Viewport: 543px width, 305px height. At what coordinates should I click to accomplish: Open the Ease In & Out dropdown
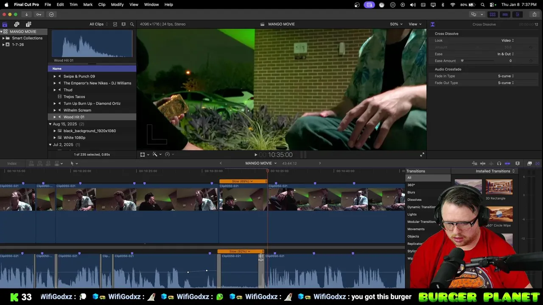pos(506,54)
